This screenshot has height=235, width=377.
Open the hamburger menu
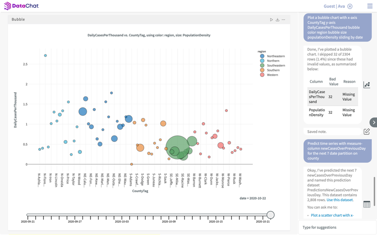tap(369, 6)
